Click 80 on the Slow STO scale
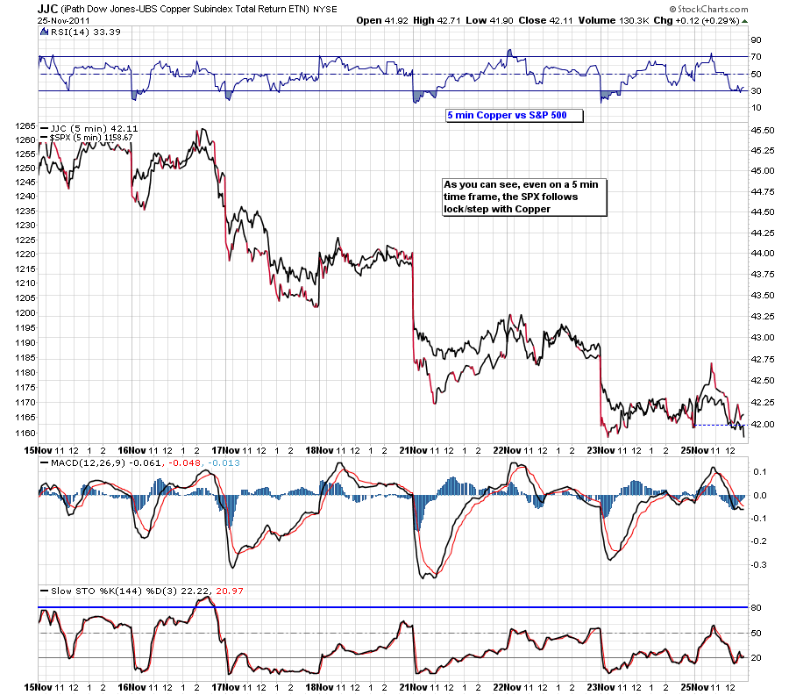This screenshot has height=695, width=789. [x=756, y=608]
